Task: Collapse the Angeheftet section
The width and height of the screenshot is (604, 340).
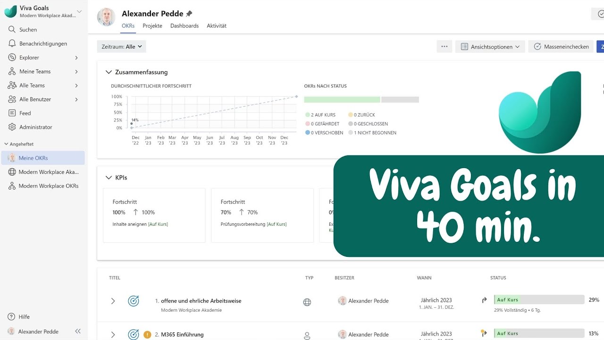Action: point(6,144)
